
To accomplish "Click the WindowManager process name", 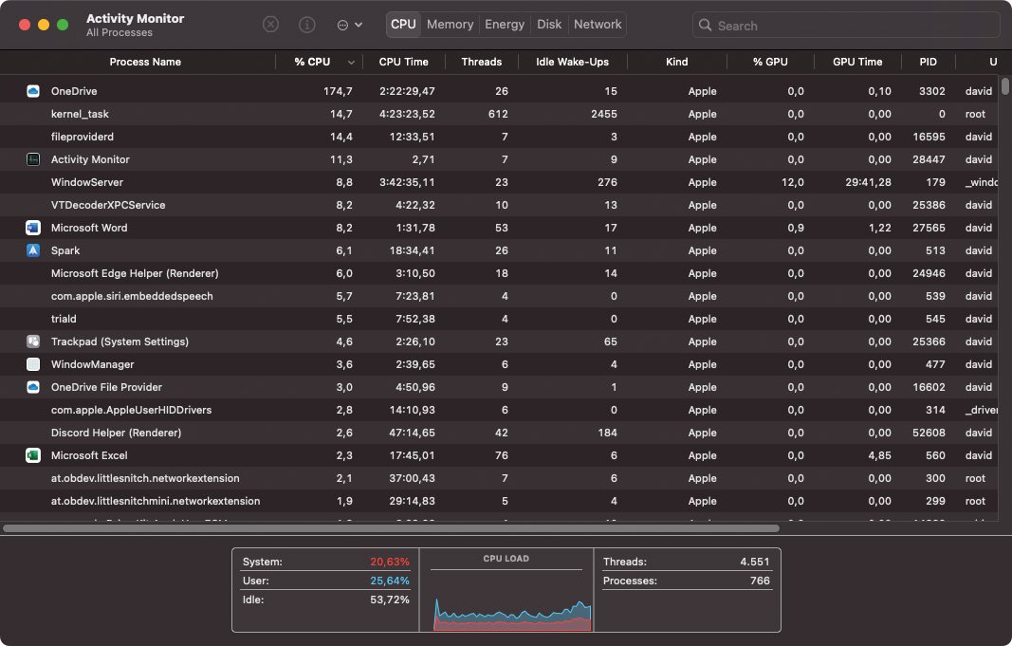I will [92, 364].
